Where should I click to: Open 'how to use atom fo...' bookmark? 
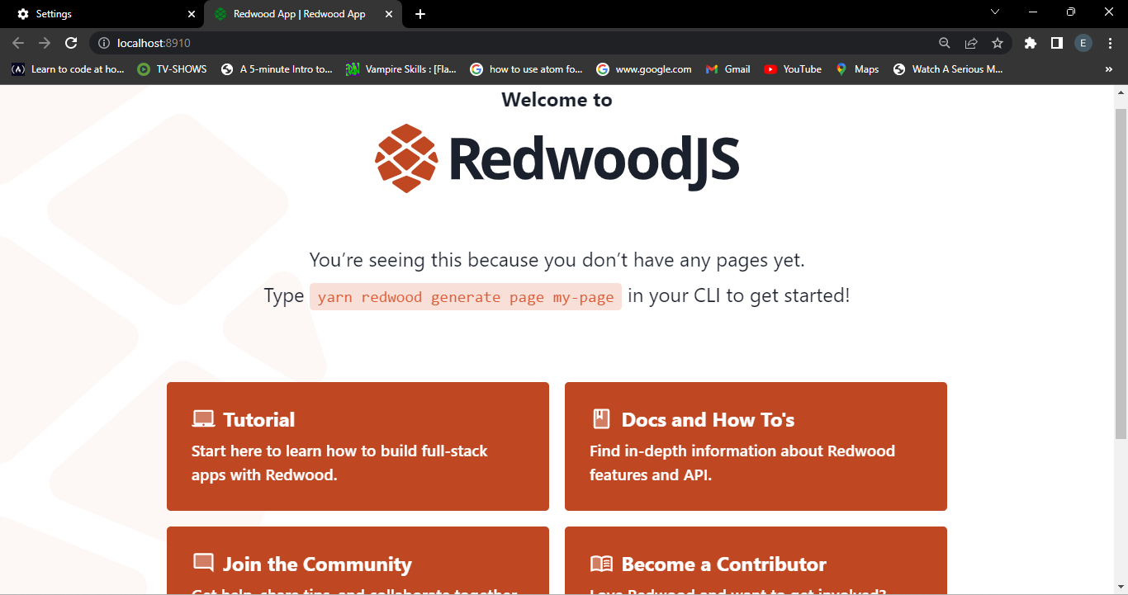[x=527, y=69]
